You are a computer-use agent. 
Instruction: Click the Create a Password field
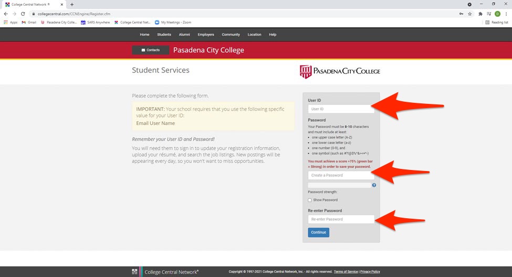pos(341,175)
